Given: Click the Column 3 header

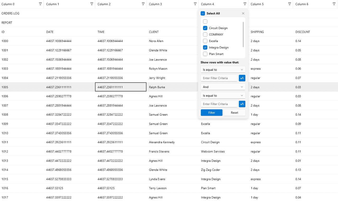Looking at the screenshot, I should [x=172, y=4].
